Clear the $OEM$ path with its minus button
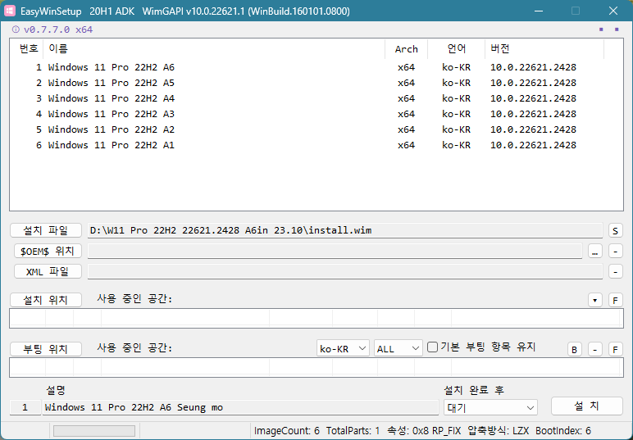Image resolution: width=633 pixels, height=440 pixels. coord(615,252)
